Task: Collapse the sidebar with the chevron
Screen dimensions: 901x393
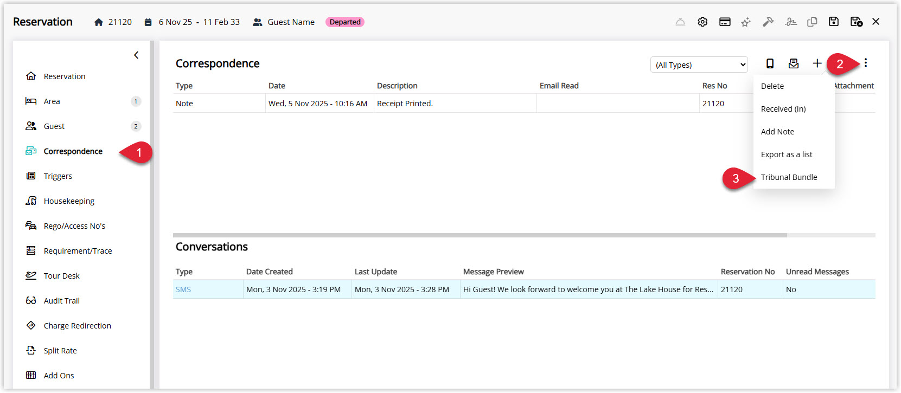Action: (136, 55)
